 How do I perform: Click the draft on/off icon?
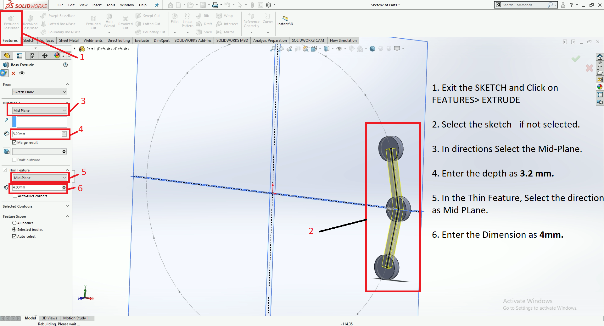click(x=6, y=151)
